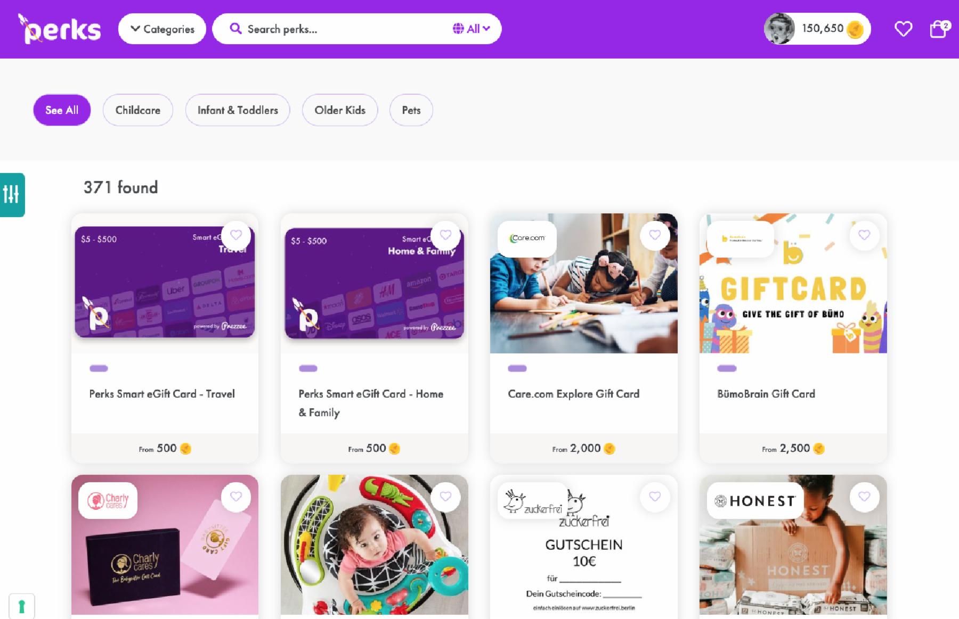
Task: Open the shopping bag cart icon
Action: [x=939, y=29]
